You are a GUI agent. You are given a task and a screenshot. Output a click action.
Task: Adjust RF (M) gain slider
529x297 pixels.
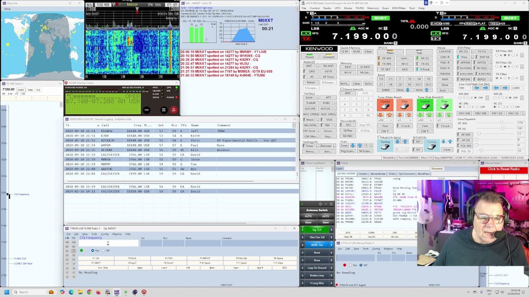click(502, 123)
